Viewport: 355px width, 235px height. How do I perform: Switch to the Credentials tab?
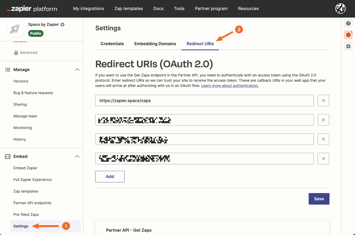click(112, 44)
